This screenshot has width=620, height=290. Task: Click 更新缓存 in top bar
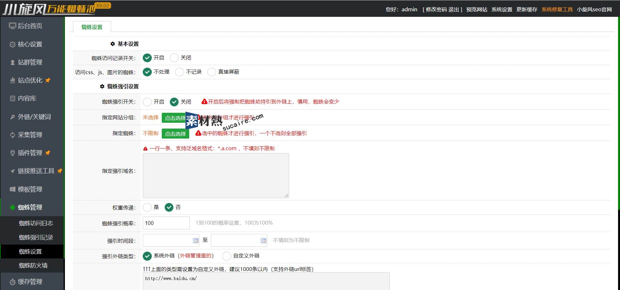tap(527, 10)
